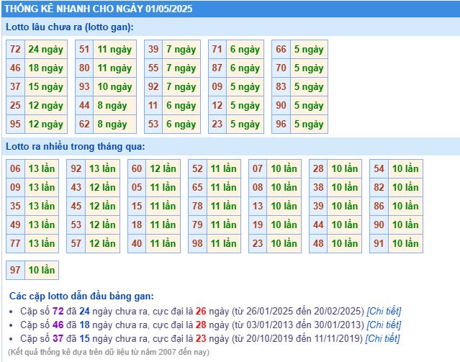Screen dimensions: 460x362
Task: Select lotto number 37 in gan table
Action: (x=16, y=87)
